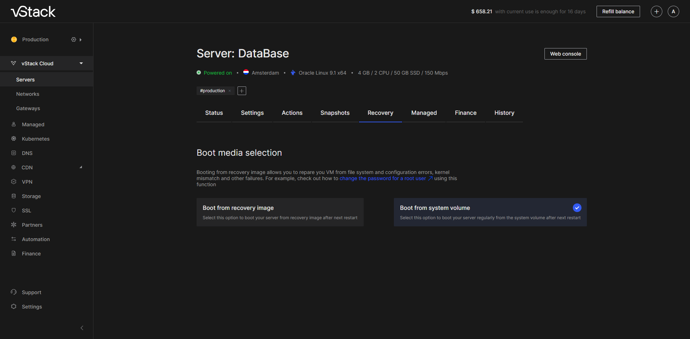Click the #production tag label
690x339 pixels.
(212, 91)
